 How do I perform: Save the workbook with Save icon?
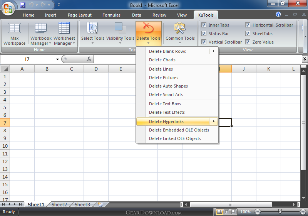click(23, 5)
